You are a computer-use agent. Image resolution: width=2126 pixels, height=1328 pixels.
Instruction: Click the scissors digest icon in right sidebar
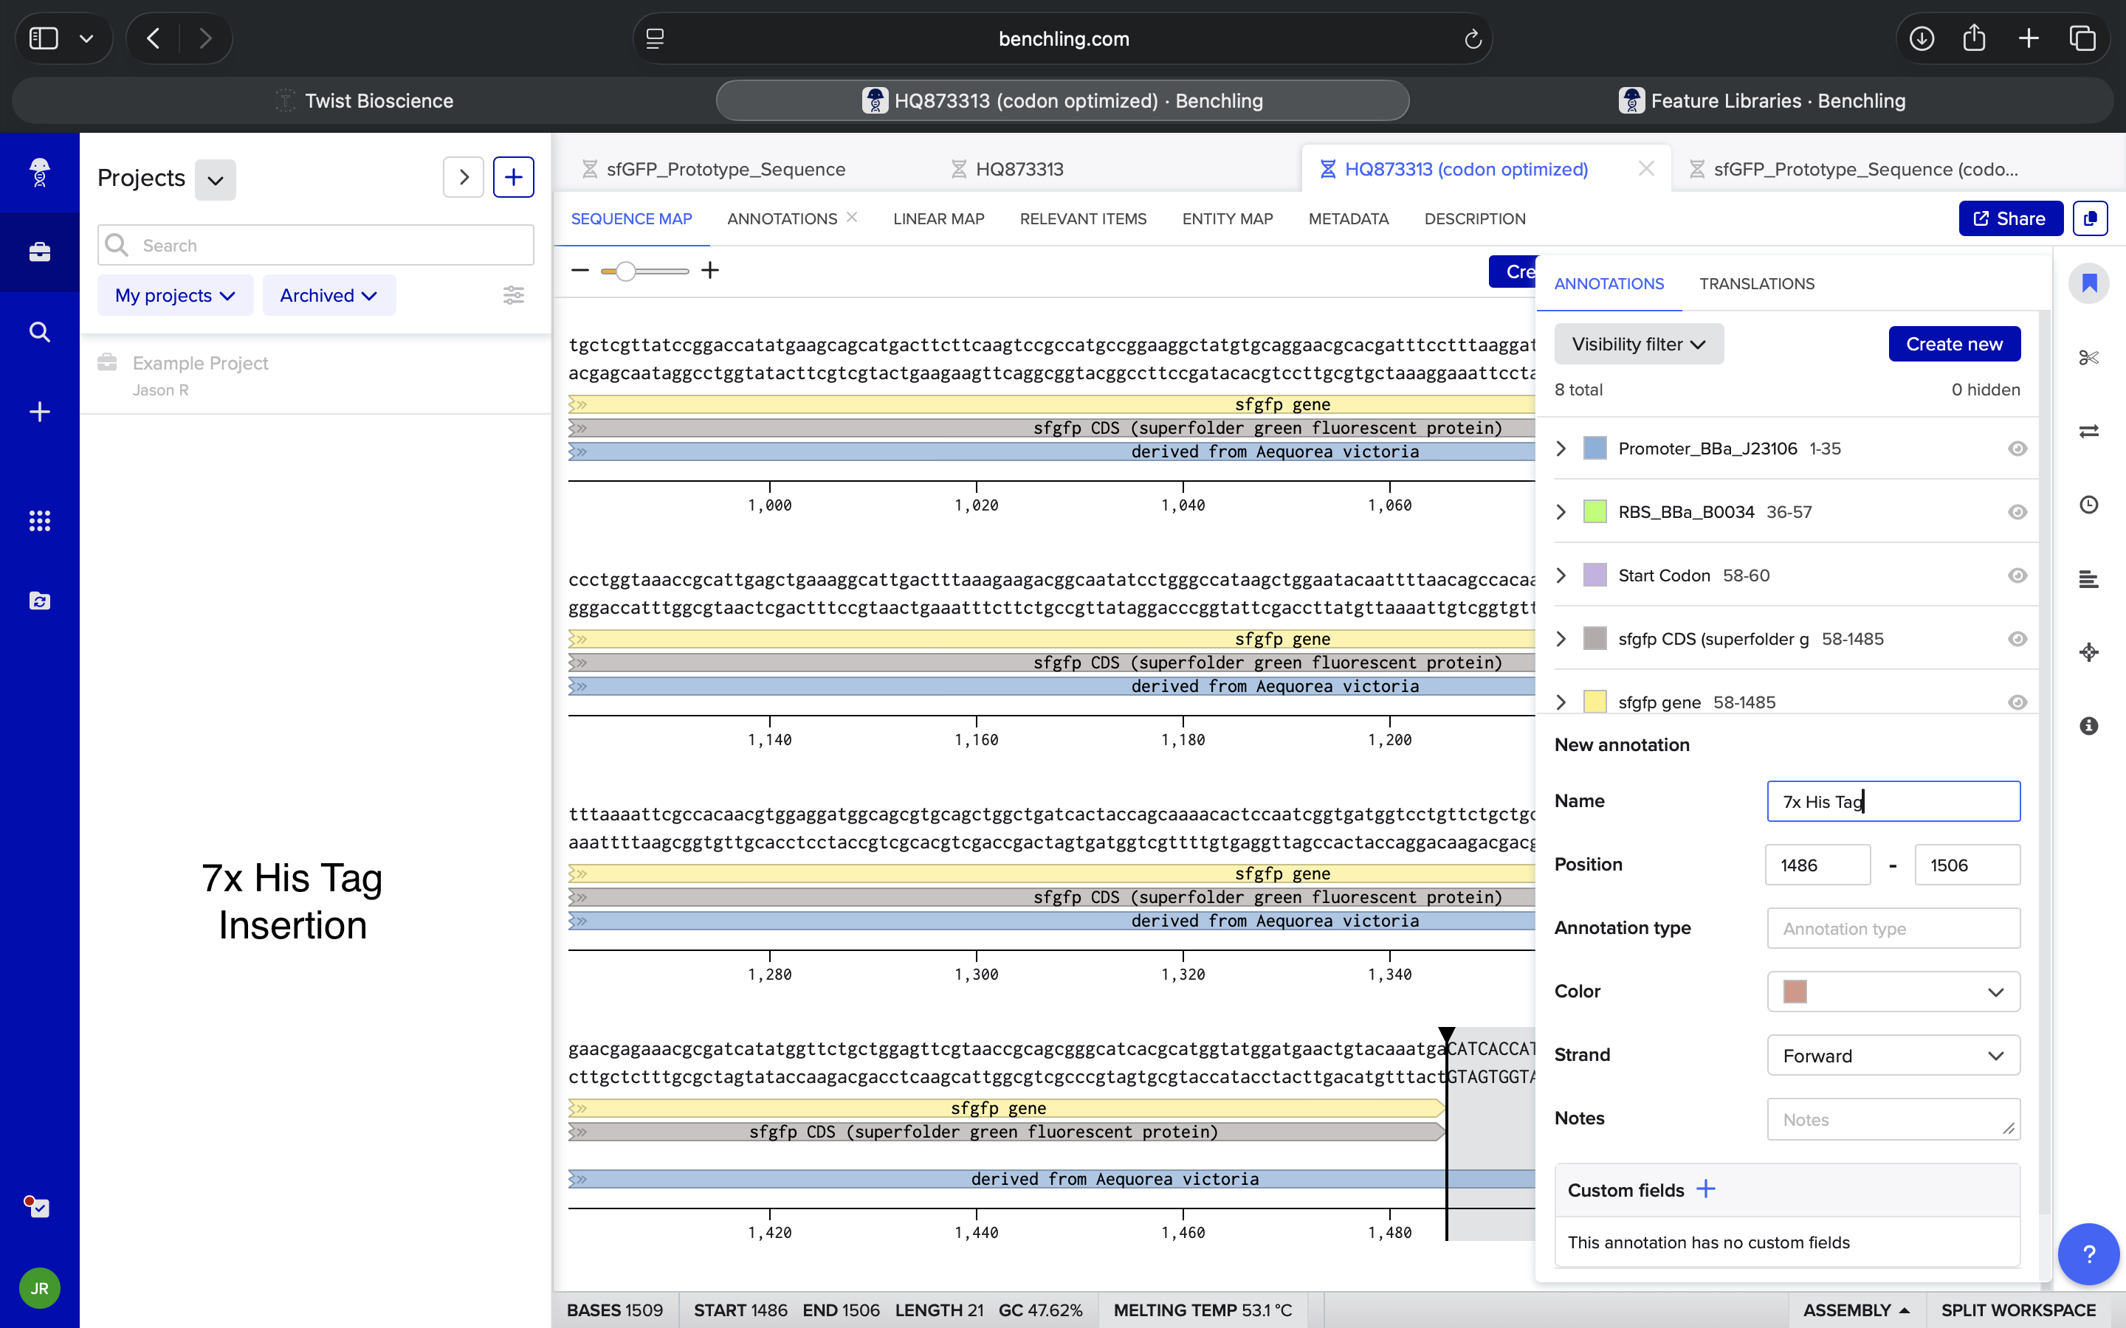pos(2088,358)
